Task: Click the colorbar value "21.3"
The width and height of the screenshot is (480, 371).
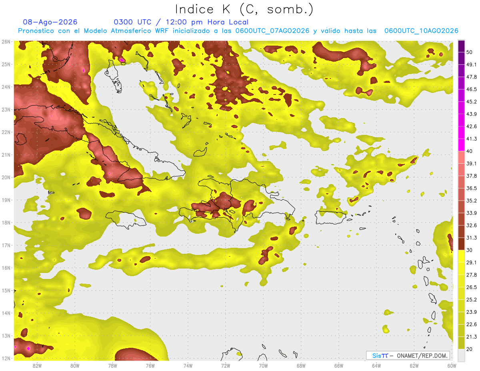Action: click(471, 337)
